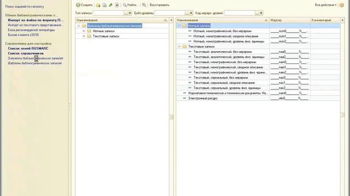Click the Создать (Create) button

(x=84, y=5)
